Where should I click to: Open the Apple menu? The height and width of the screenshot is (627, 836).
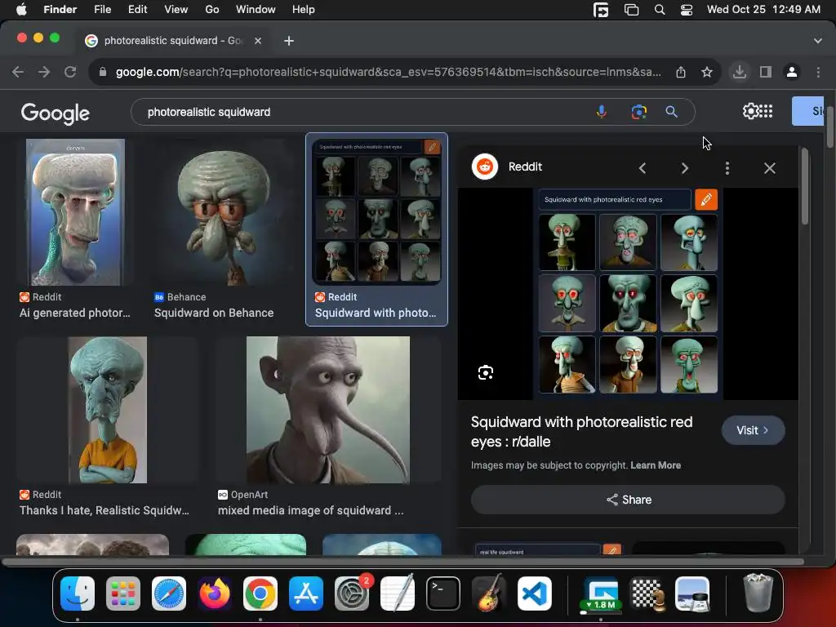(x=21, y=10)
